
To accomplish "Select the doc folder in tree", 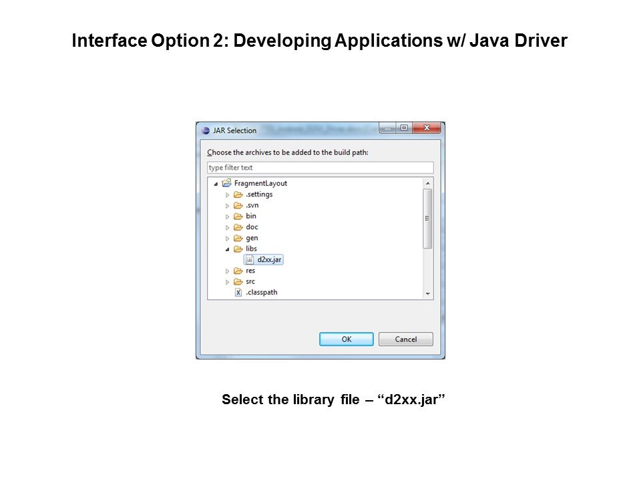I will click(x=252, y=227).
